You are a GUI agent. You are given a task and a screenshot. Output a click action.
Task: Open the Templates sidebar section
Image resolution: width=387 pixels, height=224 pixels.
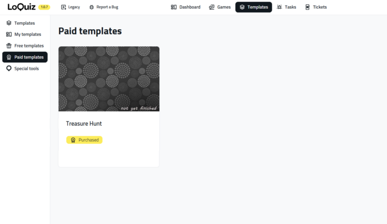tap(24, 23)
